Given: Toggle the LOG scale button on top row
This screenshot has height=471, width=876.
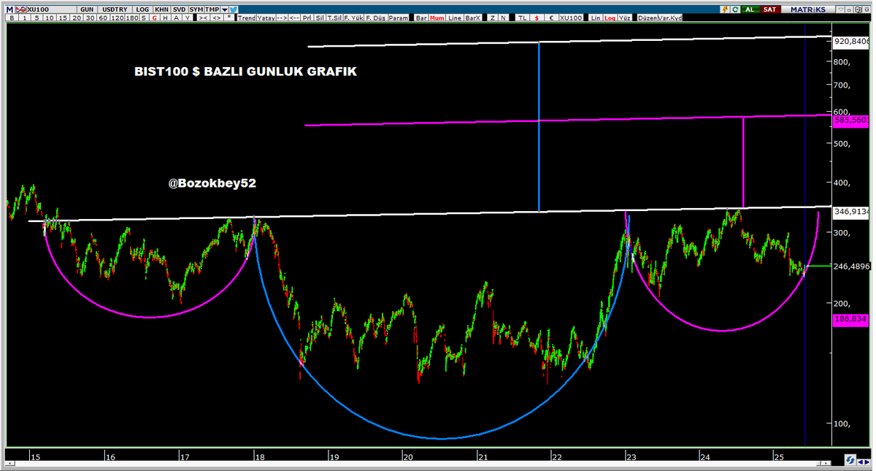Looking at the screenshot, I should coord(142,9).
